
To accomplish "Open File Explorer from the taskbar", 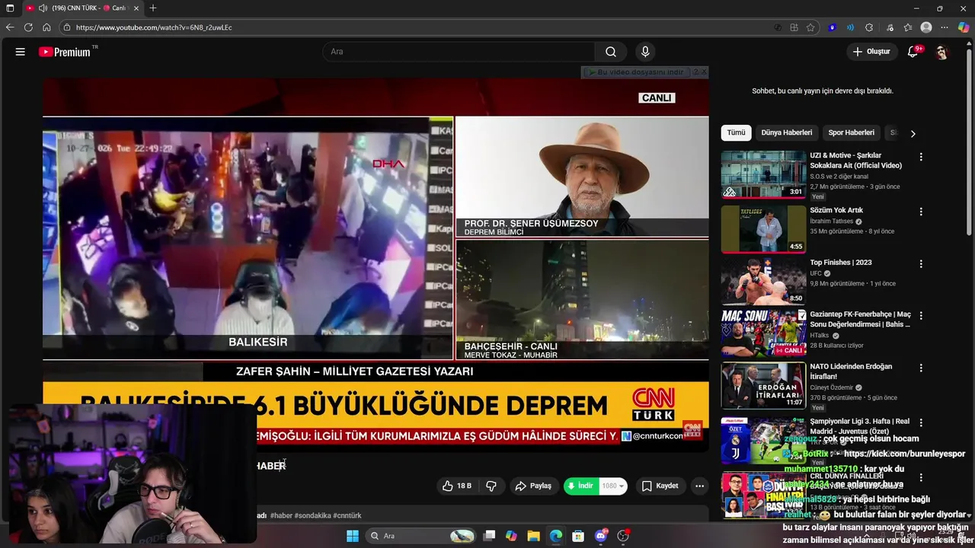I will click(533, 536).
